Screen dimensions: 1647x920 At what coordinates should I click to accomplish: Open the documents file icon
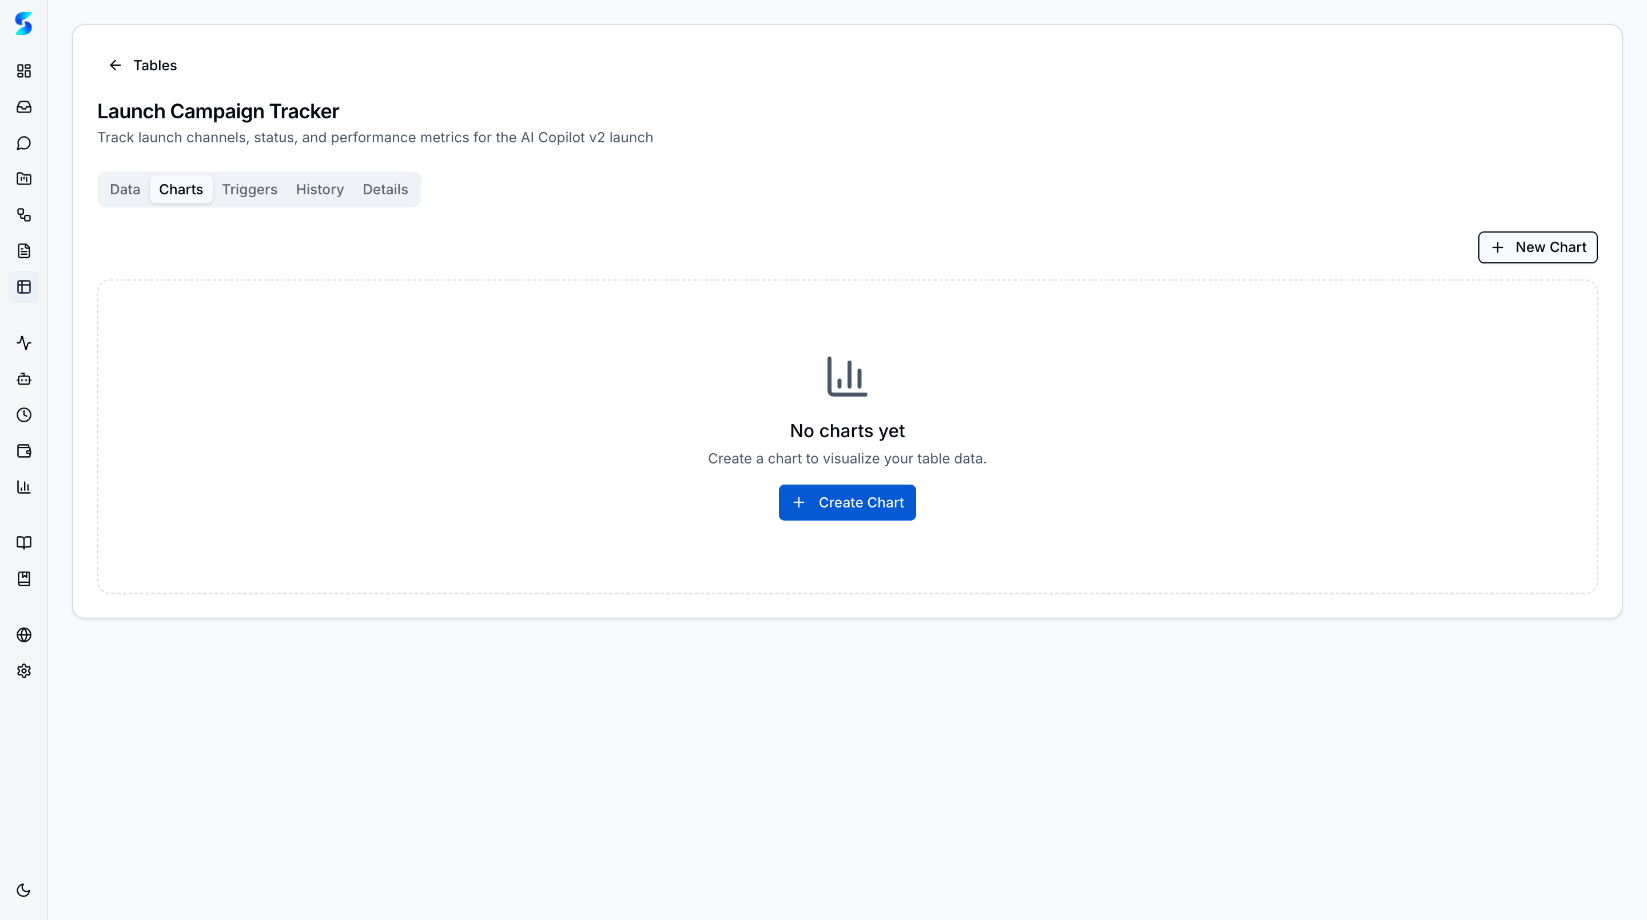[23, 251]
